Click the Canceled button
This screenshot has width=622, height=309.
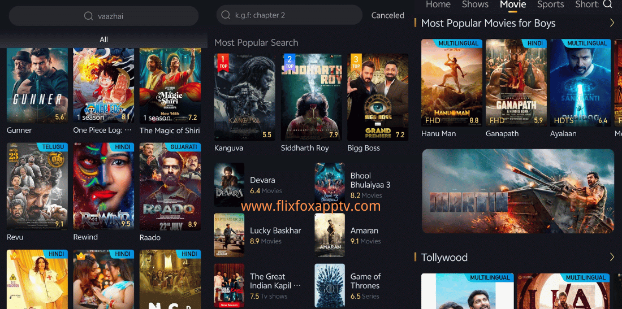[x=387, y=15]
